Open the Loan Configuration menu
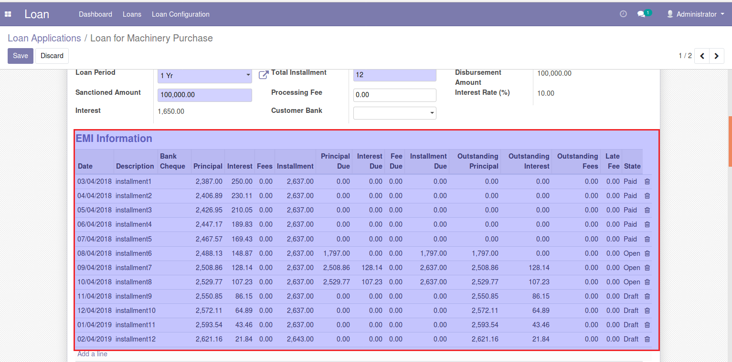The image size is (732, 362). [180, 14]
